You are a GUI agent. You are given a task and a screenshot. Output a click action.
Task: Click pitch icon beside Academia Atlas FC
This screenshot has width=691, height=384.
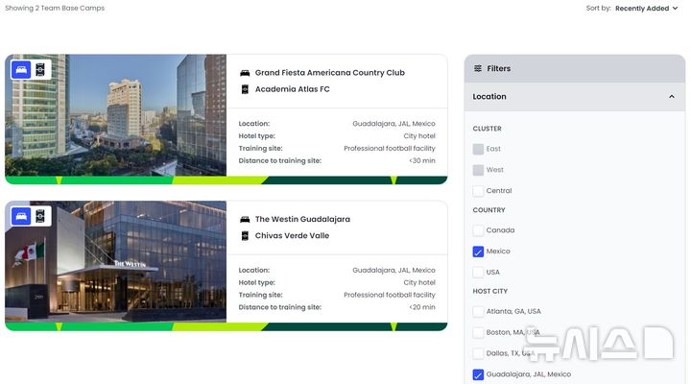tap(245, 89)
